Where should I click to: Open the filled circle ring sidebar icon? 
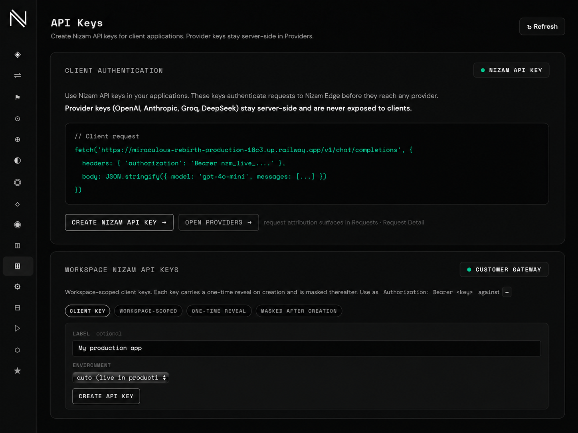pos(18,225)
